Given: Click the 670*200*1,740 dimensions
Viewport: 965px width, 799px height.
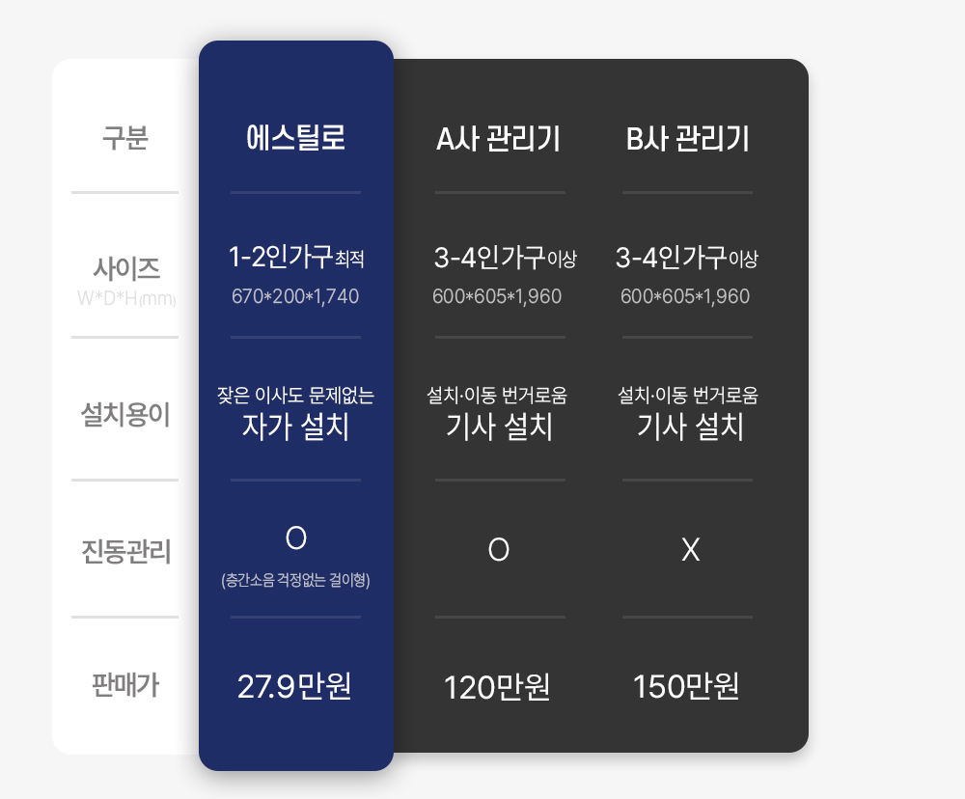Looking at the screenshot, I should tap(295, 296).
